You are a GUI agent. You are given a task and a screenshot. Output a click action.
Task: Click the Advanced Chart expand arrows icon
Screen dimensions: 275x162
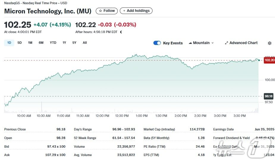227,43
